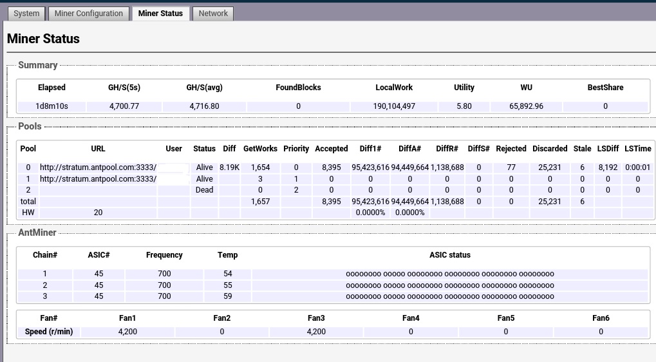656x362 pixels.
Task: Click the Dead status of pool 2
Action: (x=204, y=190)
